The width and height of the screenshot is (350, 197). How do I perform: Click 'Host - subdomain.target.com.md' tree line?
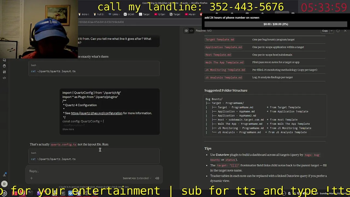coord(241,120)
